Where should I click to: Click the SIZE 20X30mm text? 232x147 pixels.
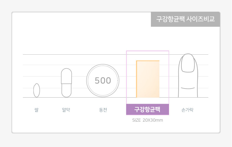point(148,120)
